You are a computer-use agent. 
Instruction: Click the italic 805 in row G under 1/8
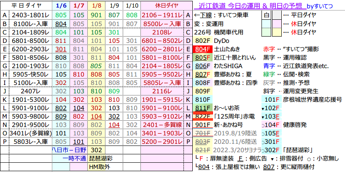click(x=96, y=66)
